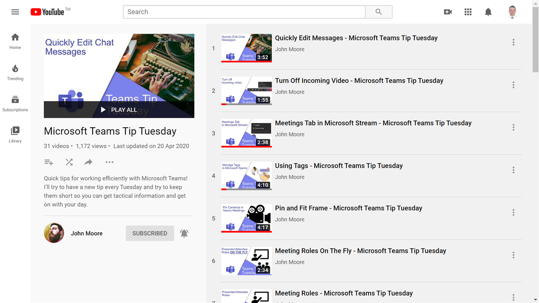Open Meetings Tab in Microsoft Stream thumbnail
Screen dimensions: 539x303
click(246, 133)
